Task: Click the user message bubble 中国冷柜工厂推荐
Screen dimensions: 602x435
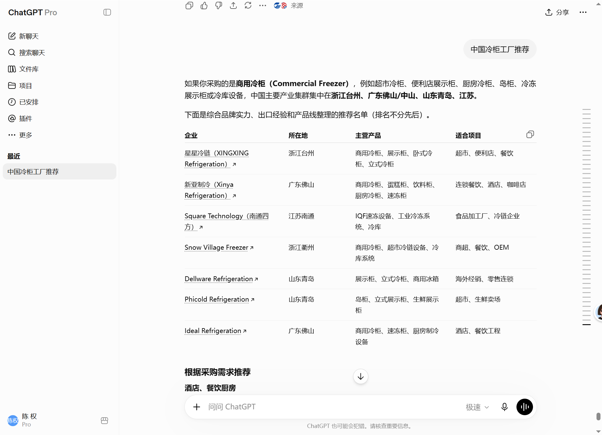Action: pyautogui.click(x=500, y=49)
